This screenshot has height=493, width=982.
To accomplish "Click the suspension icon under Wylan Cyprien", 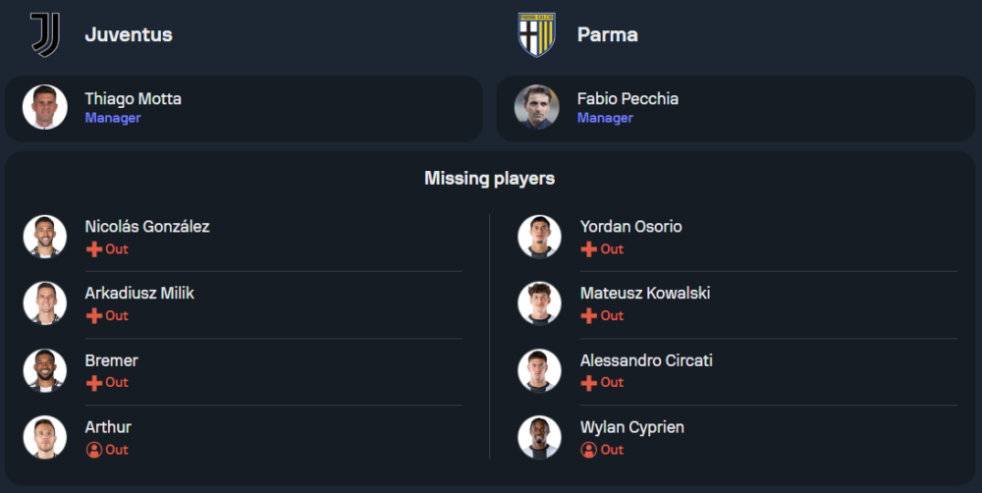I will tap(589, 450).
